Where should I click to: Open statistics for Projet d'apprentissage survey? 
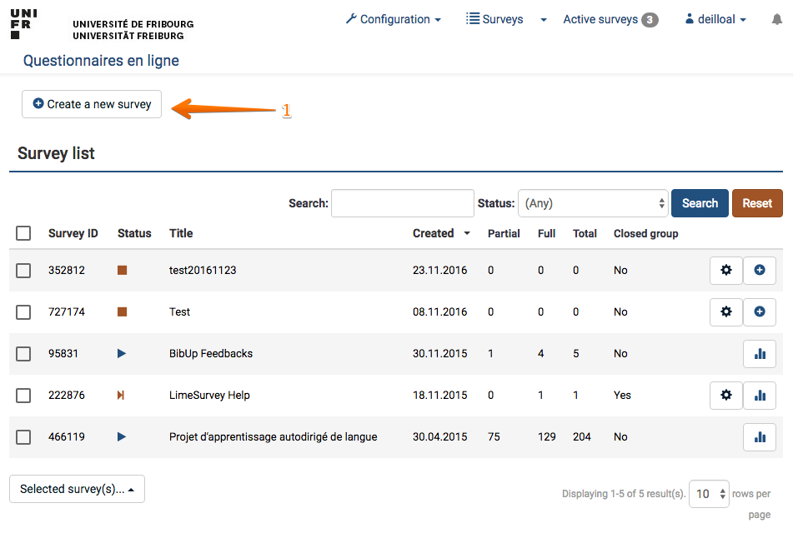(759, 437)
